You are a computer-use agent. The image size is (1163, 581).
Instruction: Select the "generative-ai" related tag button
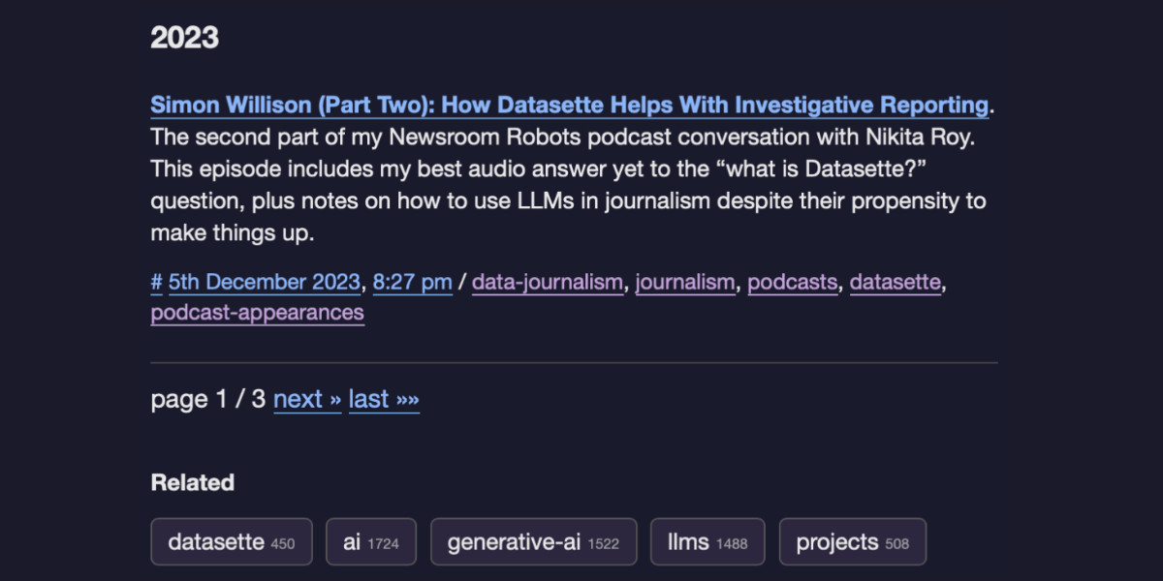tap(533, 541)
